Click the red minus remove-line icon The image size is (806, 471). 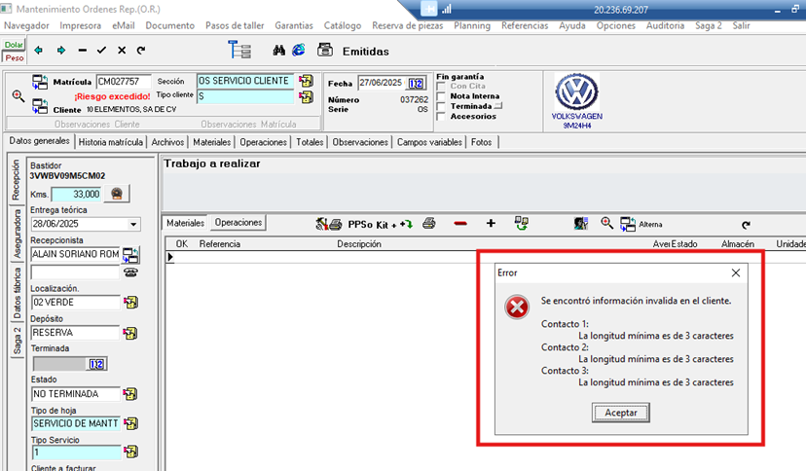460,223
